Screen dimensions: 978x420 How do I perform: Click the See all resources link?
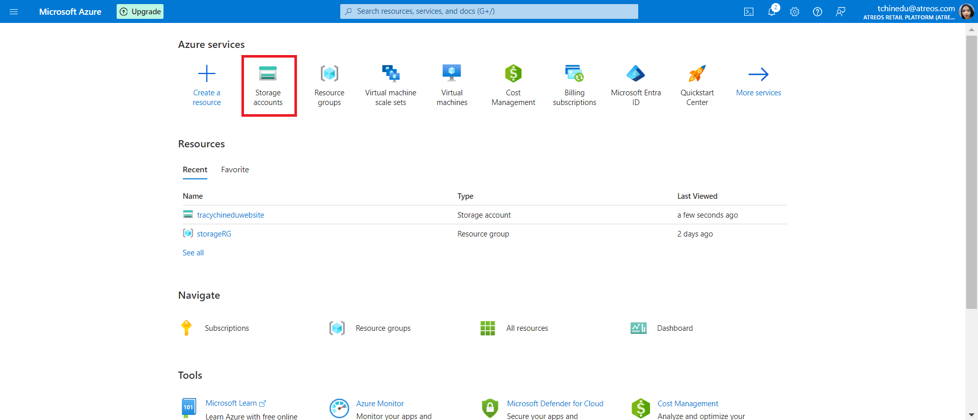pyautogui.click(x=193, y=253)
